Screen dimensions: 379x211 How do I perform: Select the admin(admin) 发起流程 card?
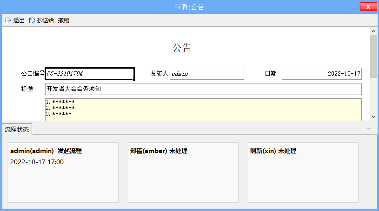[63, 173]
